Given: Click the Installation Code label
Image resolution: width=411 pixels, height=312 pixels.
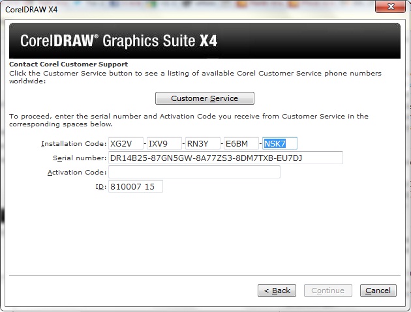Looking at the screenshot, I should click(x=74, y=144).
